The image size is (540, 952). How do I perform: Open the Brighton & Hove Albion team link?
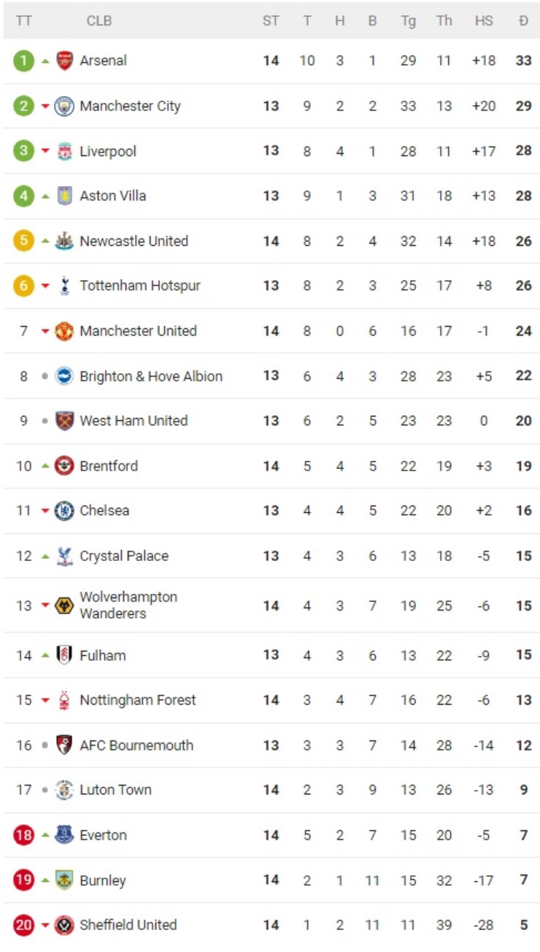(151, 376)
